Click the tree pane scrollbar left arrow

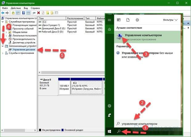tap(2, 130)
